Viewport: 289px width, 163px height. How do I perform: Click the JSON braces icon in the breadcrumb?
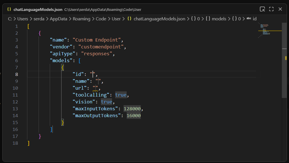[x=129, y=19]
